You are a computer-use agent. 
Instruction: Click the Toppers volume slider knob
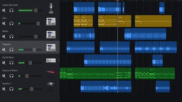click(34, 50)
